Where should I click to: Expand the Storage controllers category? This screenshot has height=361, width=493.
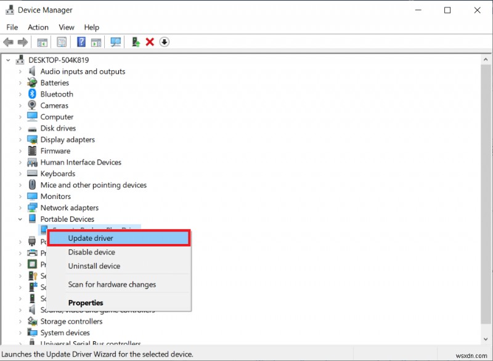(x=20, y=322)
